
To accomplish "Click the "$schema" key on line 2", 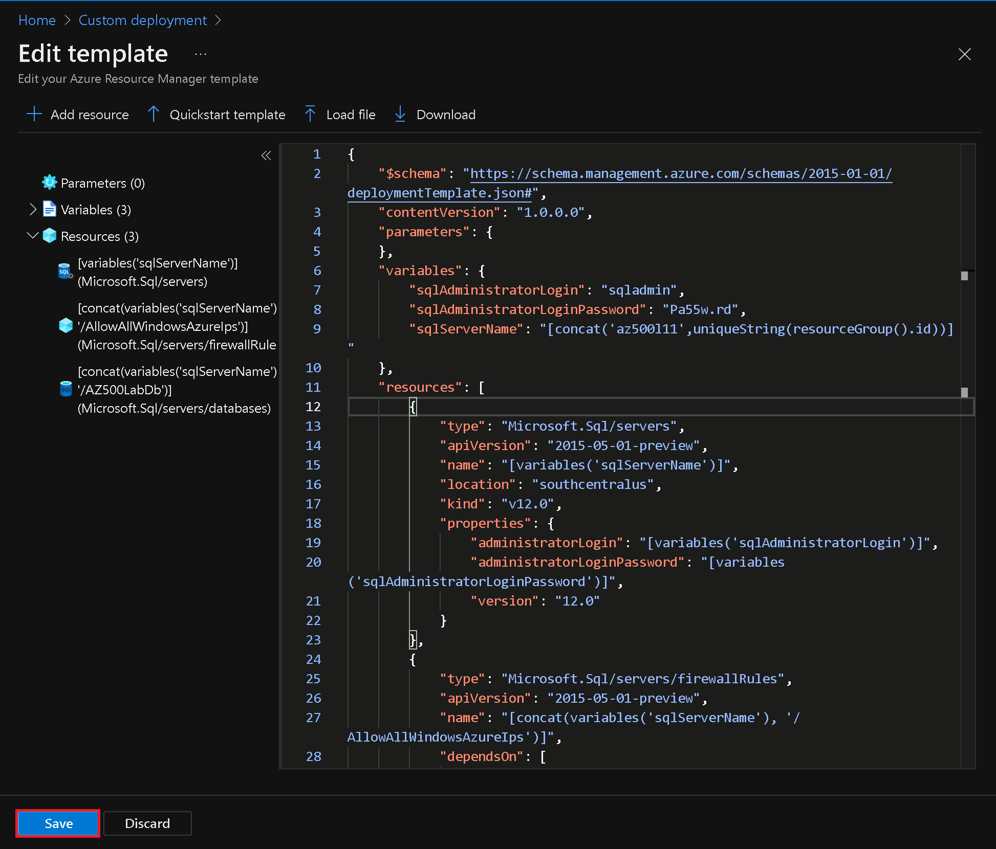I will coord(413,173).
